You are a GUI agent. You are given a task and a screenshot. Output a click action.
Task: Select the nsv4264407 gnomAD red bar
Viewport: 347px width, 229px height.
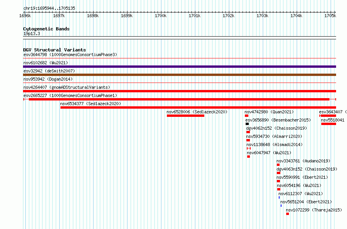pyautogui.click(x=179, y=91)
